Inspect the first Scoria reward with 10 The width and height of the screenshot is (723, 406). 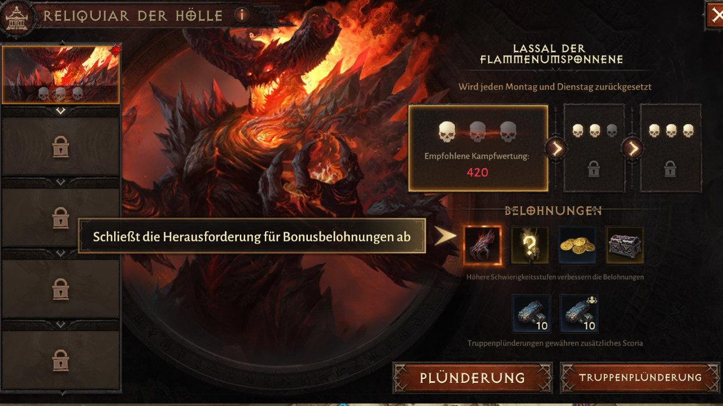pyautogui.click(x=531, y=314)
